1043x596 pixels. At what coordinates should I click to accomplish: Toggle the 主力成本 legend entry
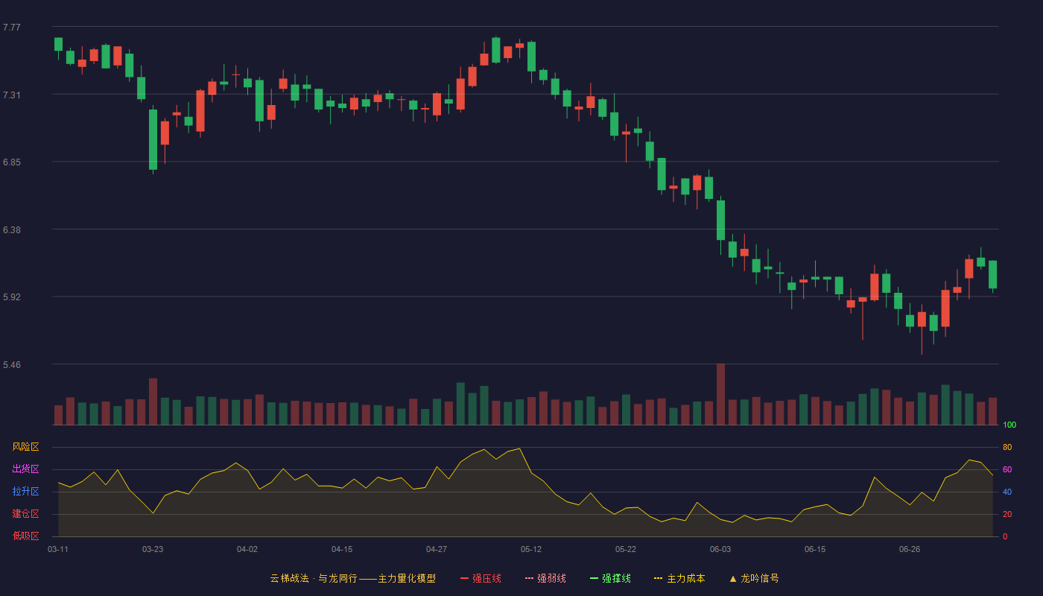679,578
